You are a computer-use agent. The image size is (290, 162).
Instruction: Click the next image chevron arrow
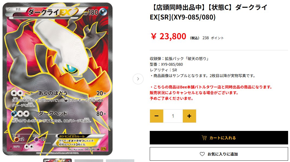pos(138,79)
